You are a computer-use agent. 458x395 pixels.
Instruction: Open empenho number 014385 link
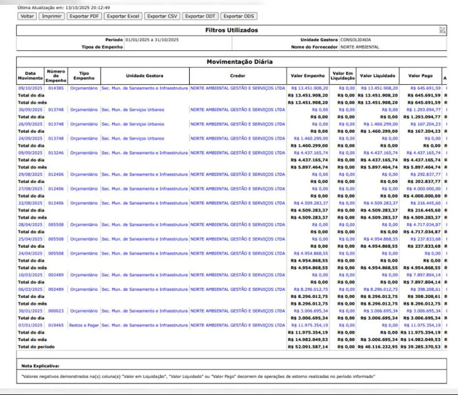pyautogui.click(x=56, y=88)
